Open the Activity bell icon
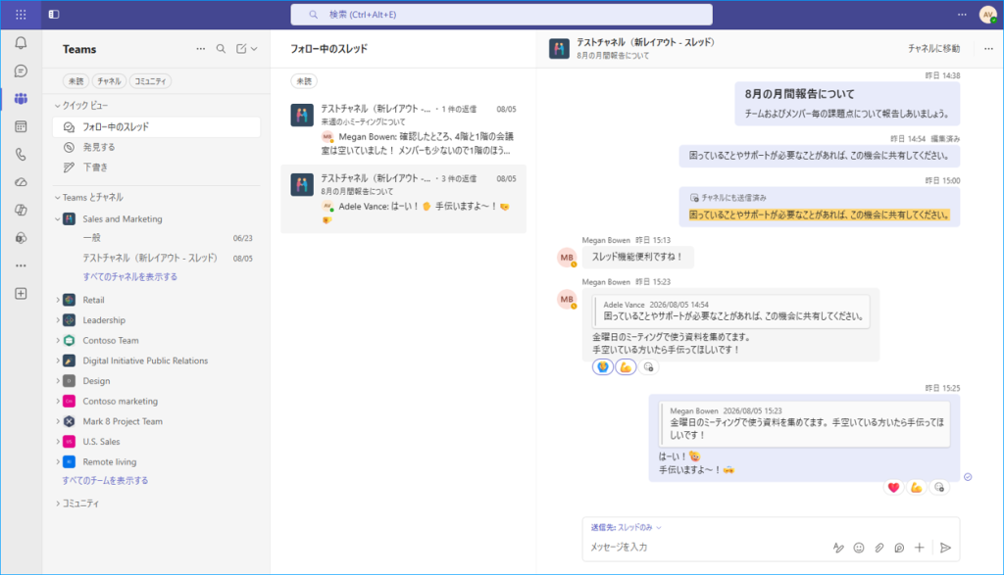Screen dimensions: 1004x575 [x=21, y=43]
